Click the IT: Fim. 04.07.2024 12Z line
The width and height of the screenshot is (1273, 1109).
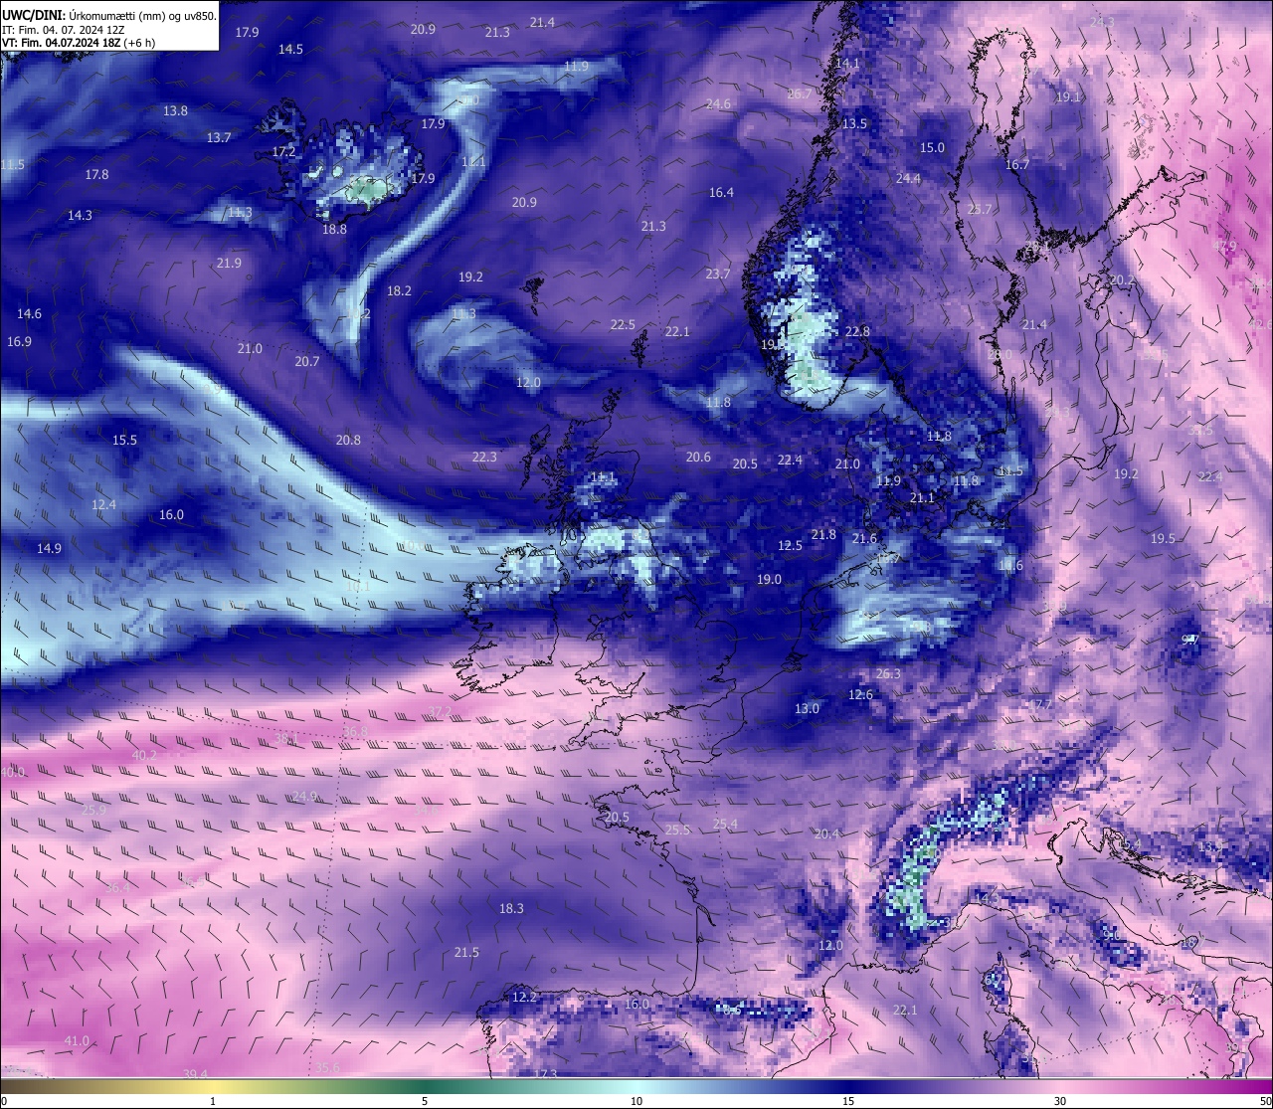(x=64, y=30)
